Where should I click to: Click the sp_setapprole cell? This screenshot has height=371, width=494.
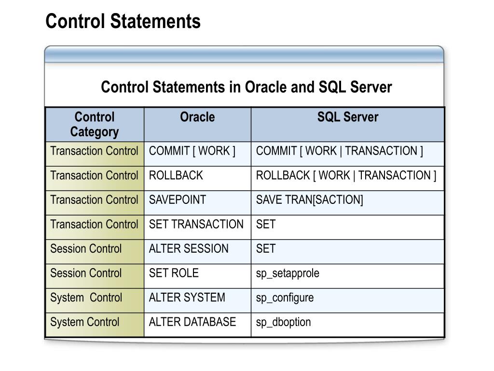[x=347, y=276]
